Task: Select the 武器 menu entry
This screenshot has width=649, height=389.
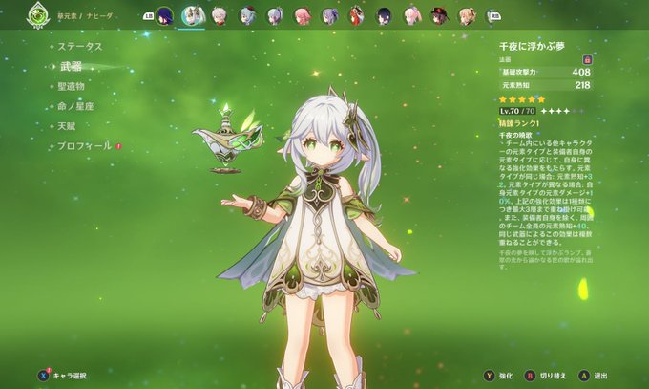Action: [x=71, y=66]
